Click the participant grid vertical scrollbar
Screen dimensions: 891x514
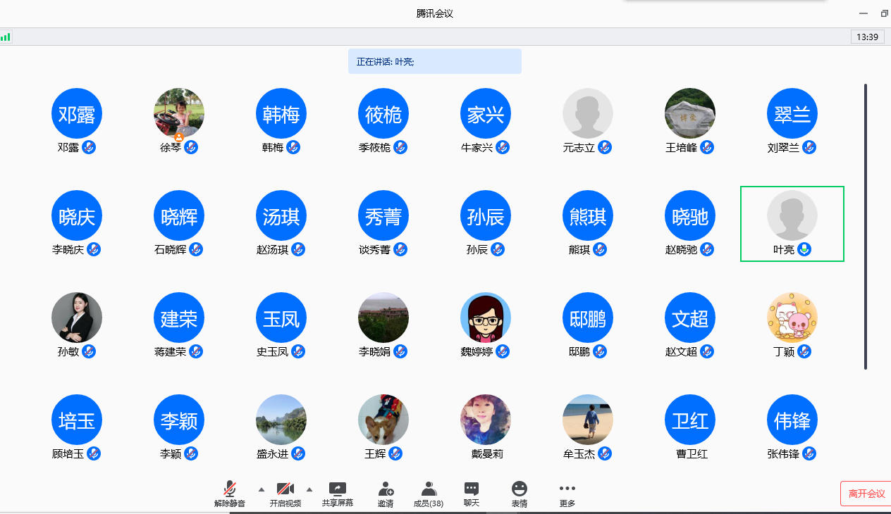click(866, 225)
